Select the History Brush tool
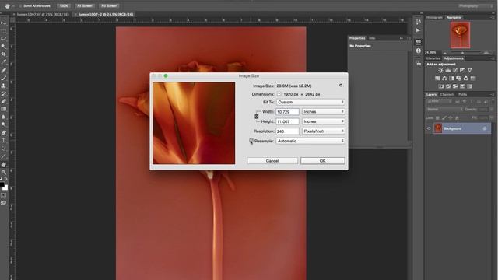Image resolution: width=498 pixels, height=280 pixels. pos(3,93)
